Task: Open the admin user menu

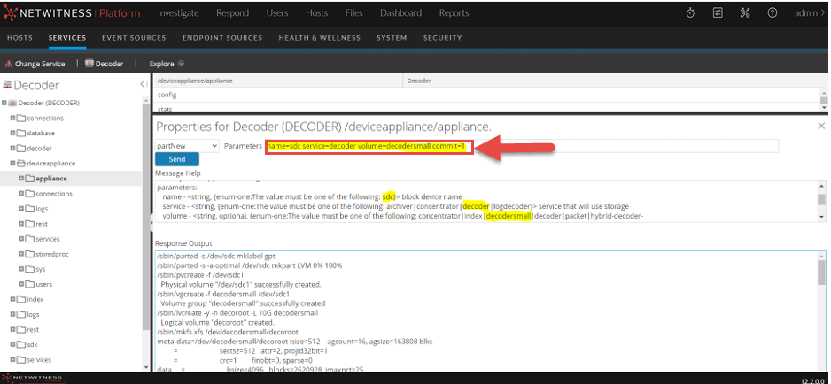Action: tap(809, 13)
